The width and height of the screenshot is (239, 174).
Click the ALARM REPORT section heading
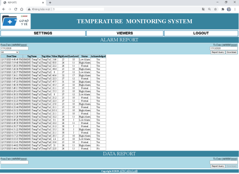click(x=119, y=40)
